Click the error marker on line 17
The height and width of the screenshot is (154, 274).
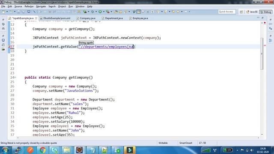click(x=9, y=47)
